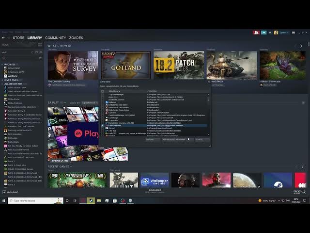Screen dimensions: 310x233
Task: Open the COMMUNITY tab
Action: pos(56,38)
